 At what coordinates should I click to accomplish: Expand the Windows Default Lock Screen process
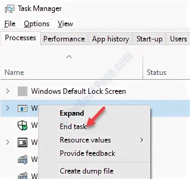8,91
